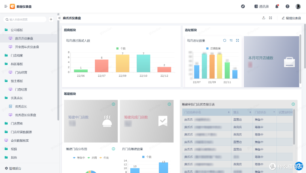Click the share/export dashboard icon
The height and width of the screenshot is (173, 306).
tap(264, 18)
